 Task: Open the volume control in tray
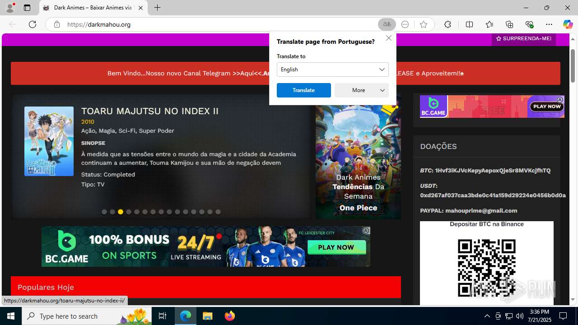point(520,316)
